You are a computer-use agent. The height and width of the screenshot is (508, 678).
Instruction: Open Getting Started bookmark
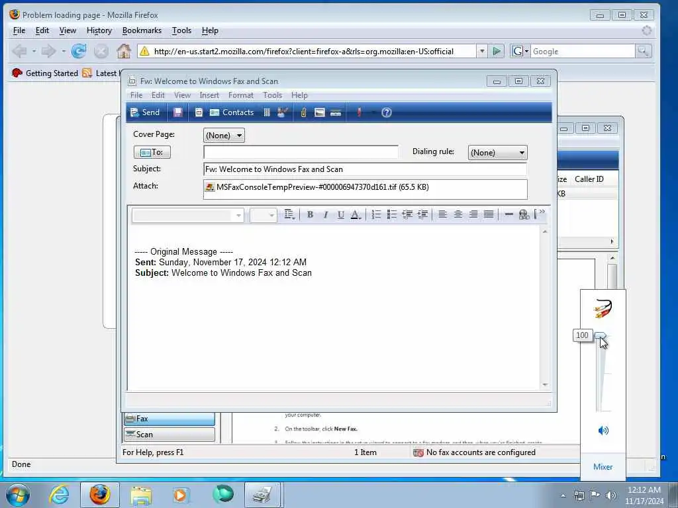click(45, 73)
